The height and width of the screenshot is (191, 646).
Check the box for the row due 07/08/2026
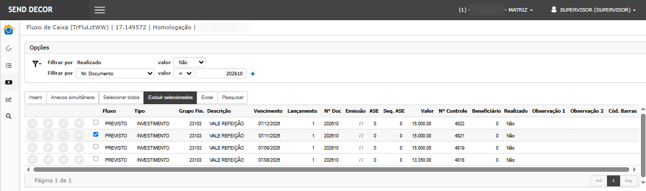[x=96, y=159]
